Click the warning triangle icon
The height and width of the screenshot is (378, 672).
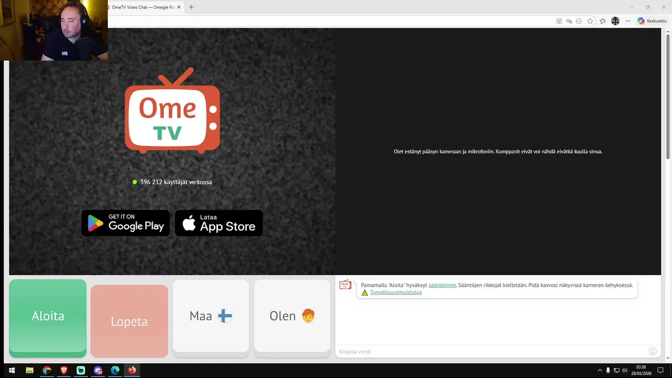click(365, 292)
